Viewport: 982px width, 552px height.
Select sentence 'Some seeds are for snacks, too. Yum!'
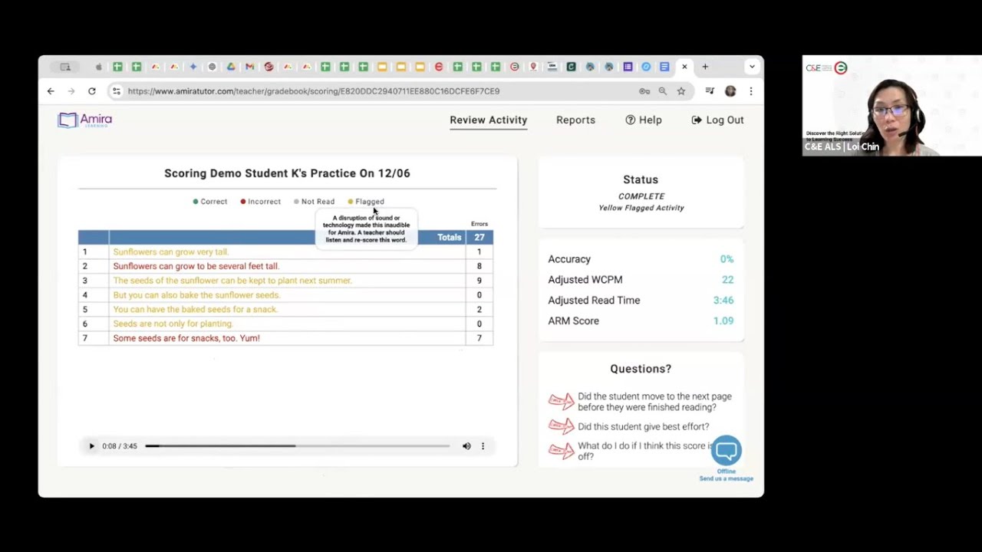[186, 338]
